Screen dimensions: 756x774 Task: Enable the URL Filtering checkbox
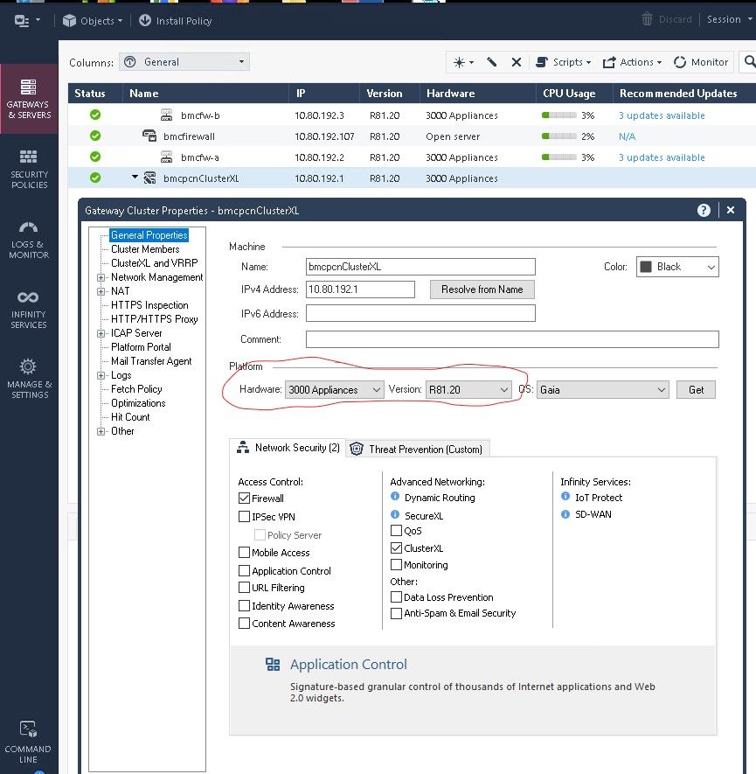pos(244,588)
